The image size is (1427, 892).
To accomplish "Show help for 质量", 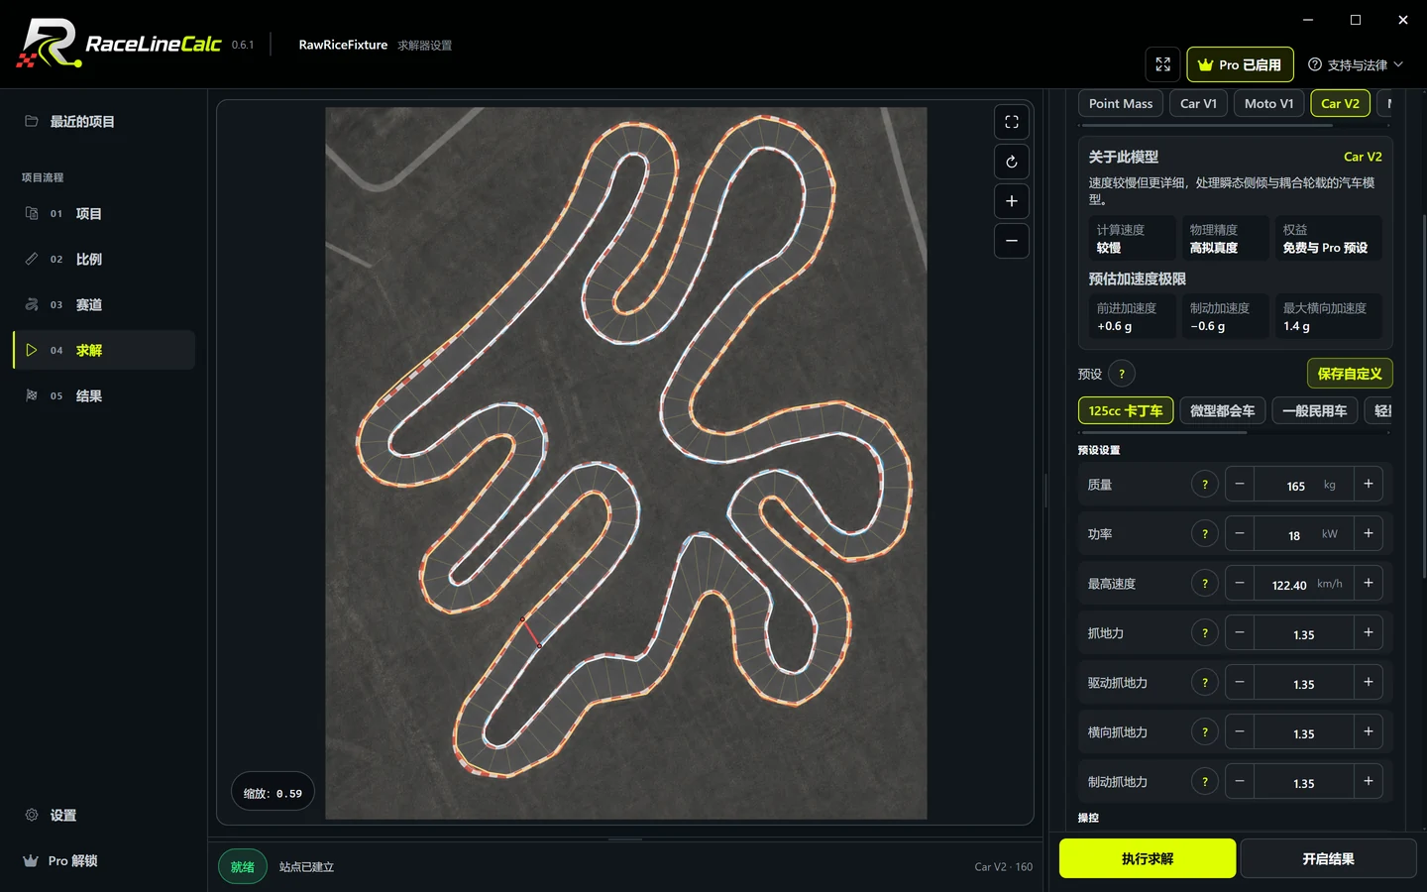I will click(x=1205, y=484).
